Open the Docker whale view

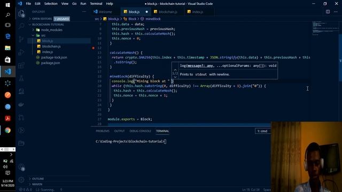21,105
